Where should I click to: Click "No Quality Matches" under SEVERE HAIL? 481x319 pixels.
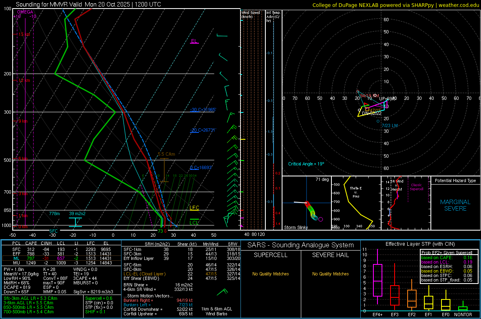pyautogui.click(x=330, y=274)
